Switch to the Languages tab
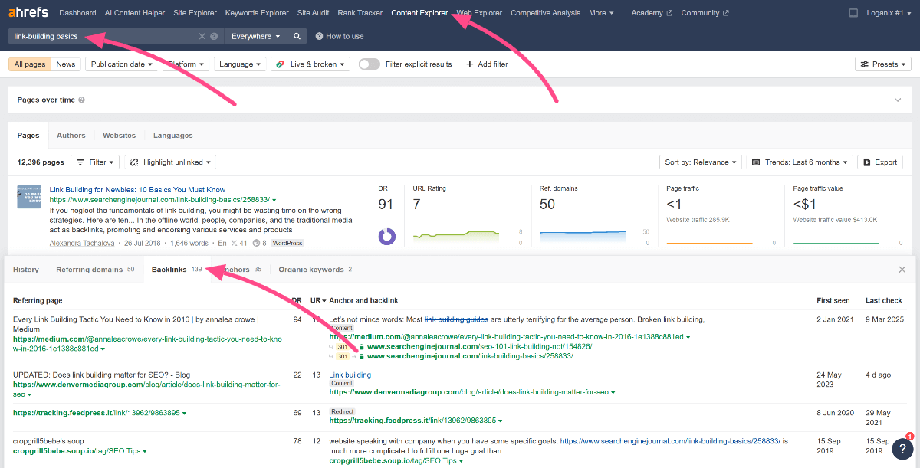Viewport: 920px width, 468px height. [x=173, y=136]
